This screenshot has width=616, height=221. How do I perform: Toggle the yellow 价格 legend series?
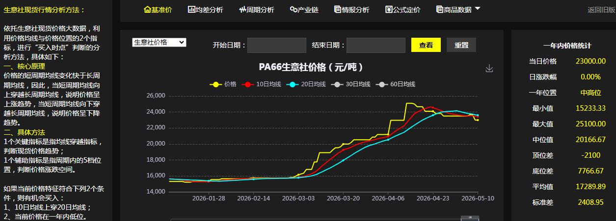(223, 84)
